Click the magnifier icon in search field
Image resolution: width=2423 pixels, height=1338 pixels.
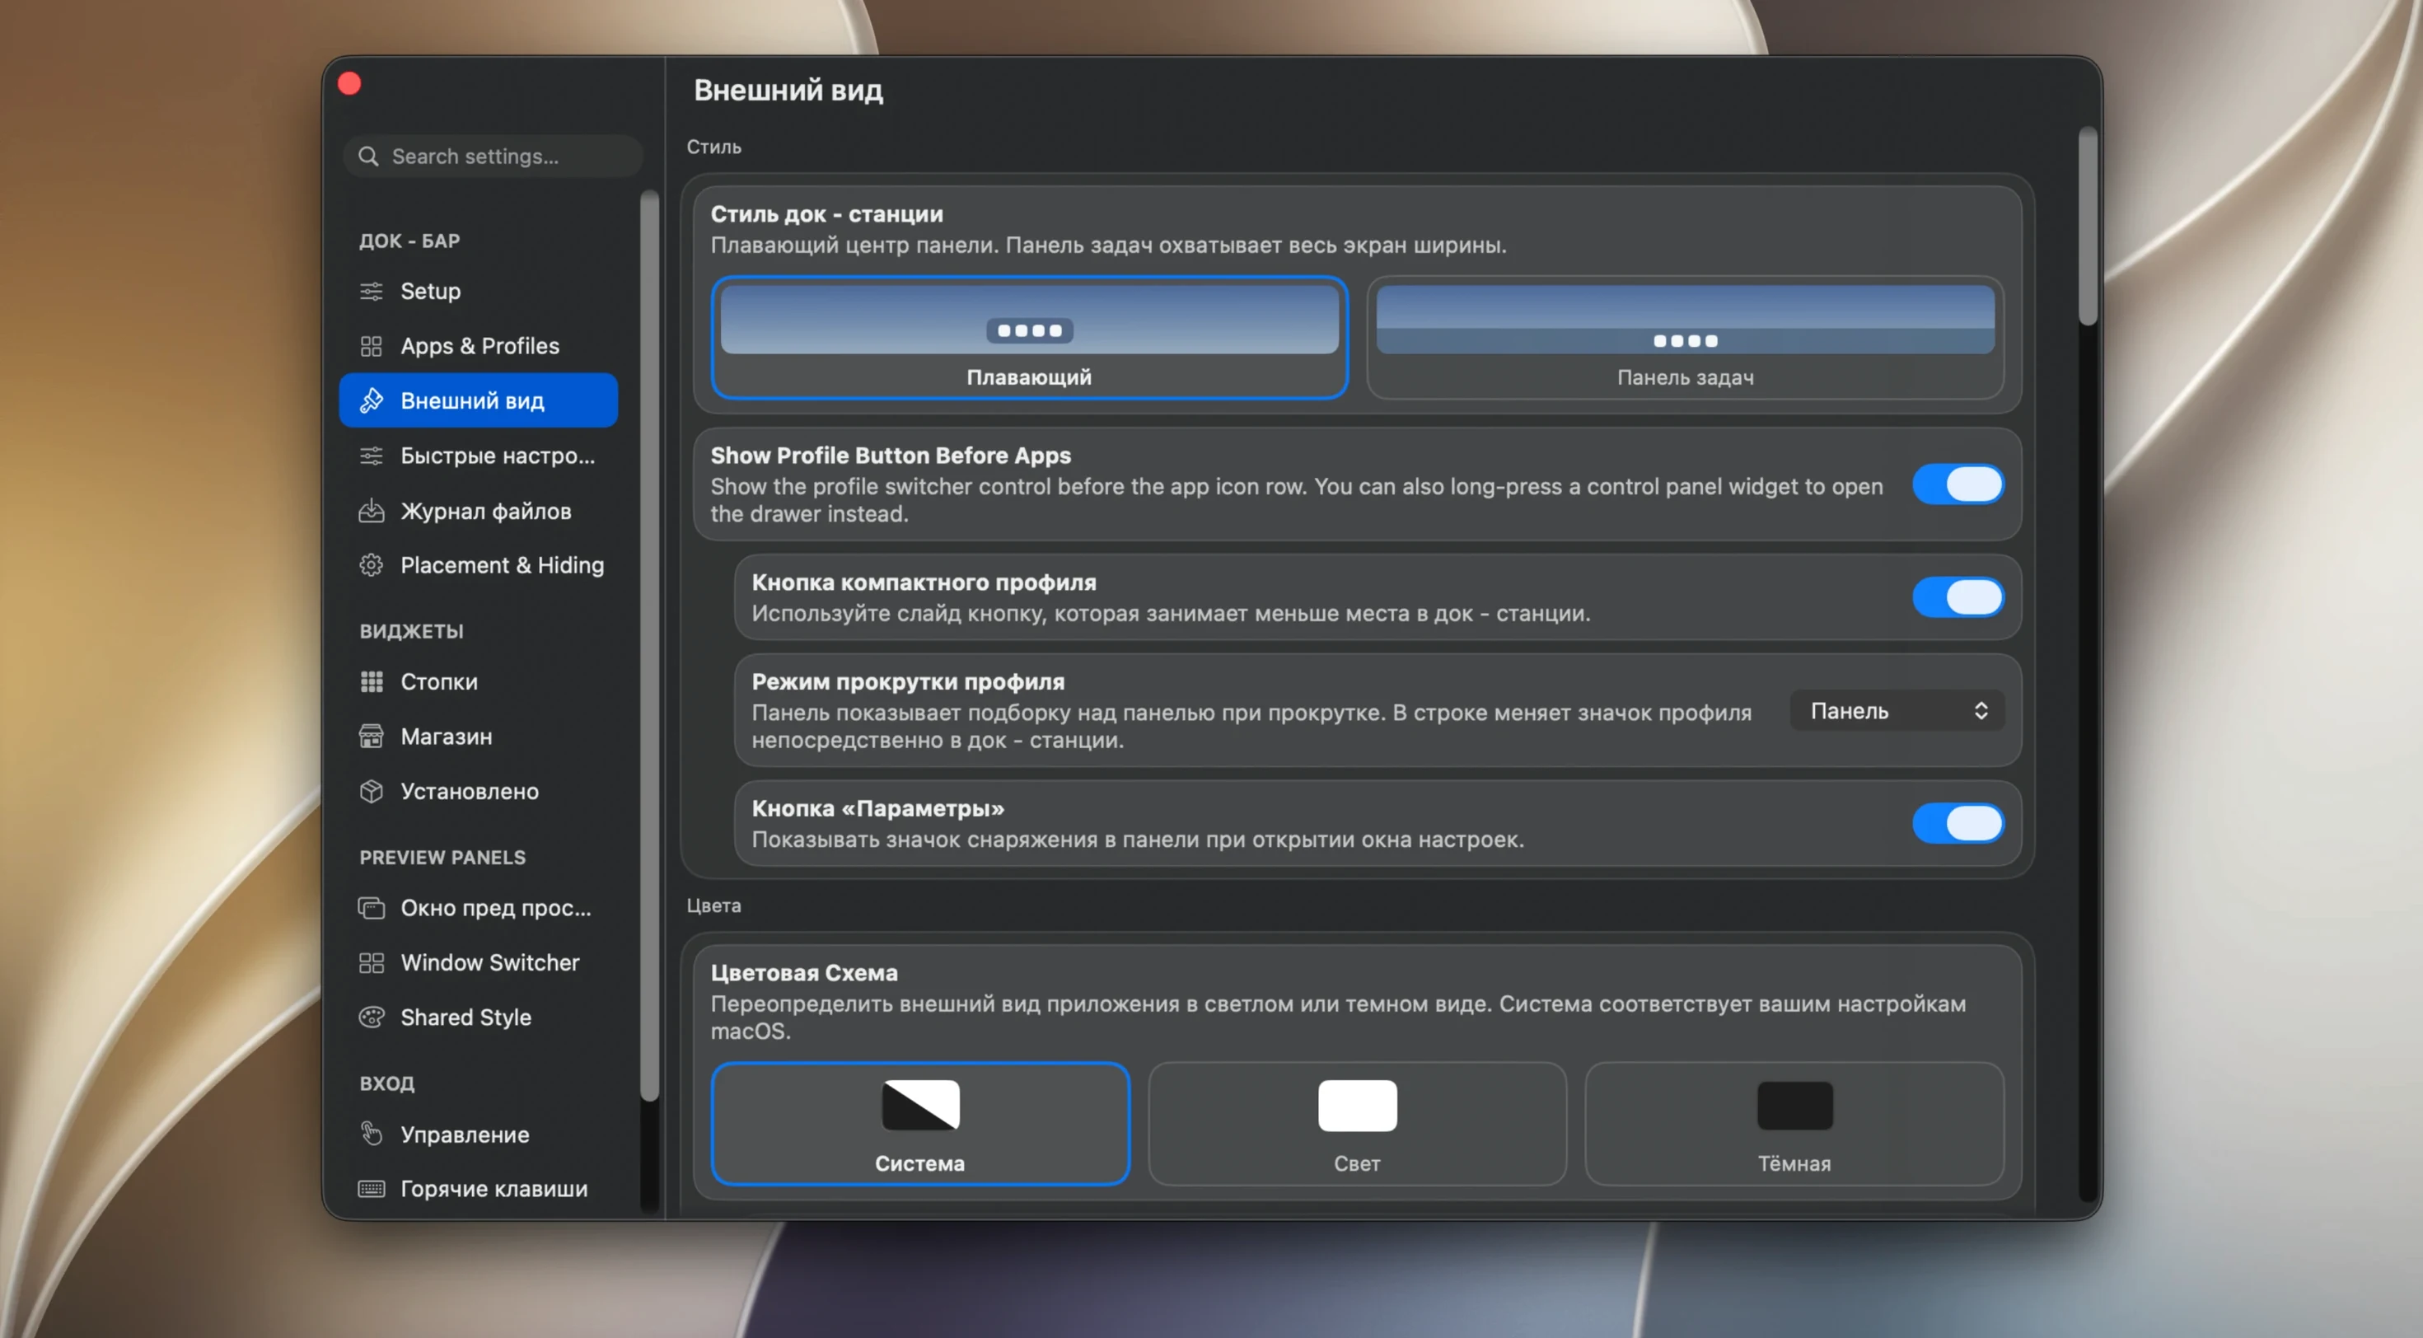pos(369,157)
